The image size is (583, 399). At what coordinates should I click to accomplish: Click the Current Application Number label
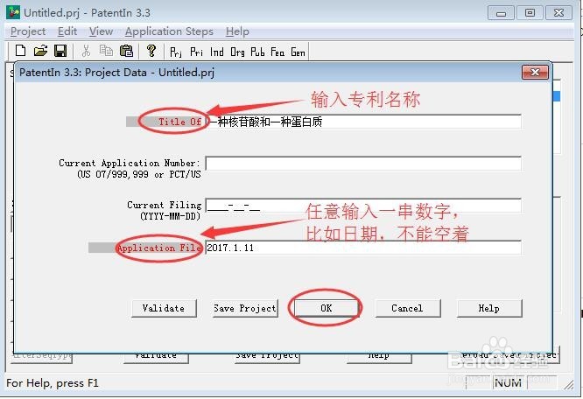coord(130,163)
